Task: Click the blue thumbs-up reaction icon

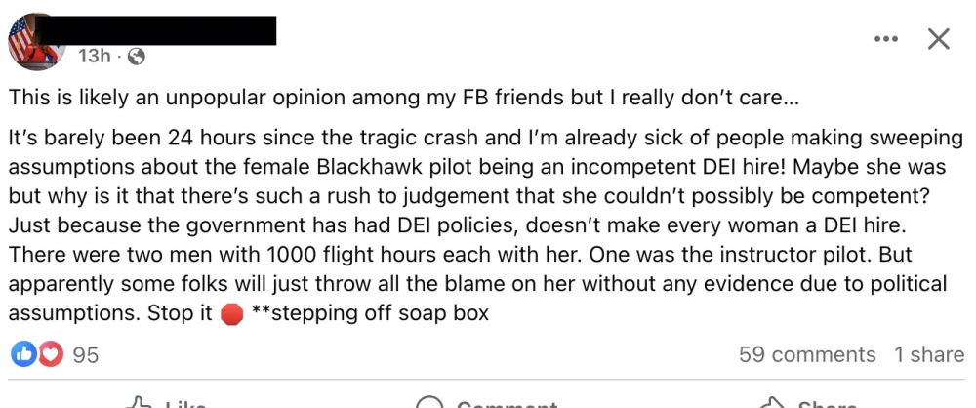Action: (x=22, y=354)
